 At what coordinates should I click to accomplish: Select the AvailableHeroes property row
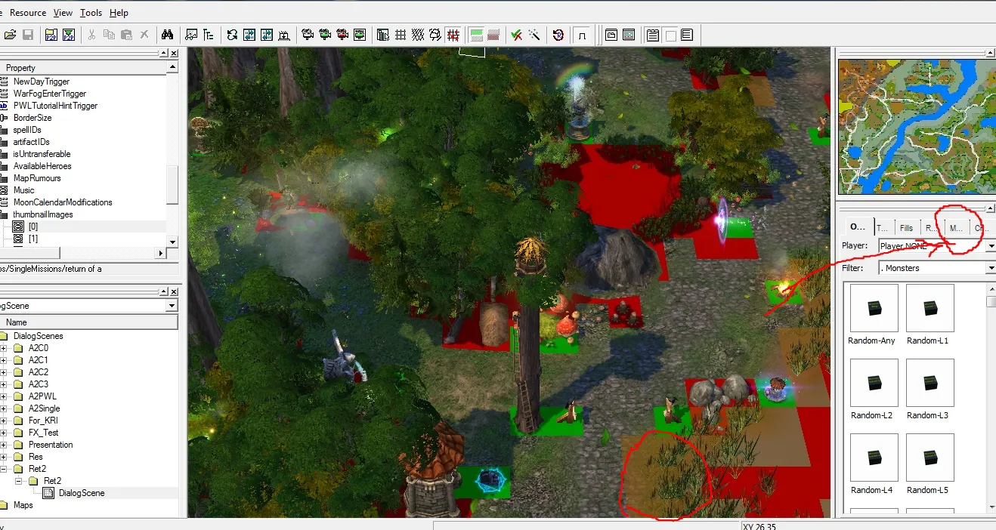coord(42,166)
